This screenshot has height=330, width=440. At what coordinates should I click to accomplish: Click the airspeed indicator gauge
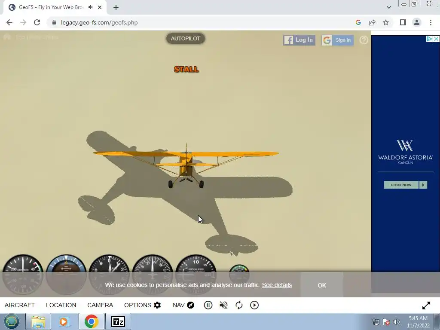23,275
